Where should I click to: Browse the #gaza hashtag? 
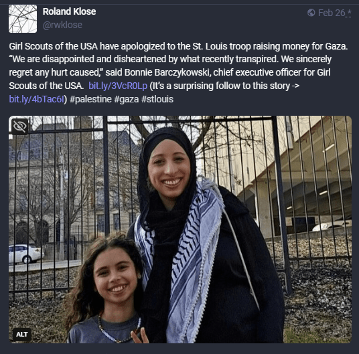coord(126,99)
